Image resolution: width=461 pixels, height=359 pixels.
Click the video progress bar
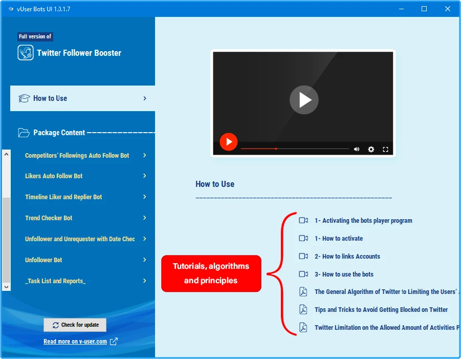[x=295, y=149]
